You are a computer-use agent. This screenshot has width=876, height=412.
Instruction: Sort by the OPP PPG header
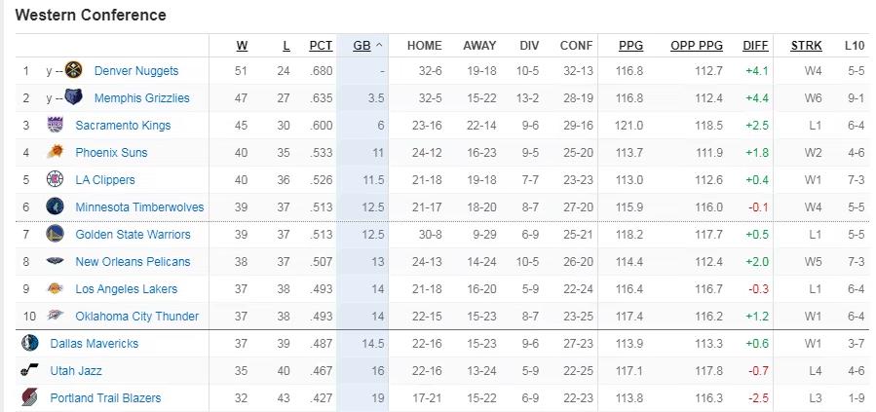(697, 46)
